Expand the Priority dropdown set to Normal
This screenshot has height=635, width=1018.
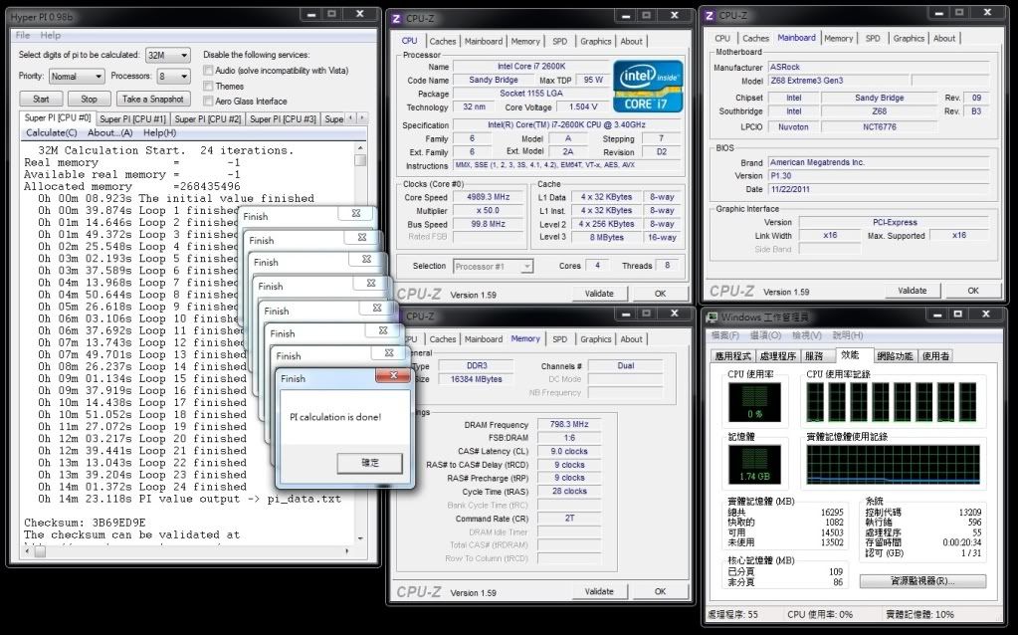tap(77, 76)
